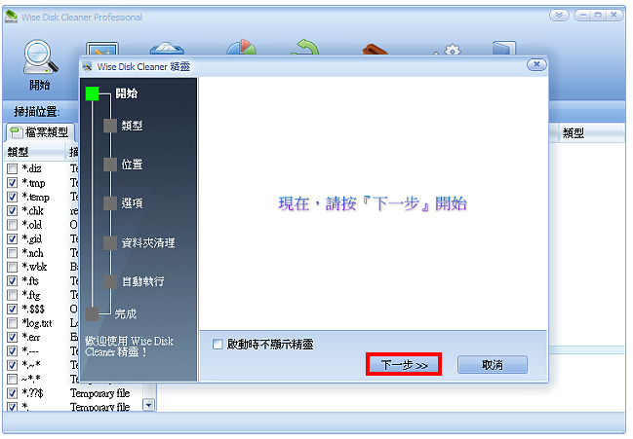
Task: Click the green 開始 step marker in wizard
Action: (92, 93)
